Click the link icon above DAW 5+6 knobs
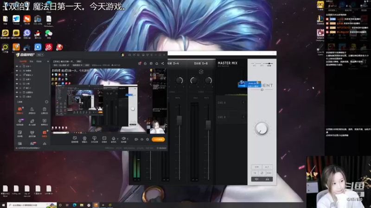 pos(201,72)
